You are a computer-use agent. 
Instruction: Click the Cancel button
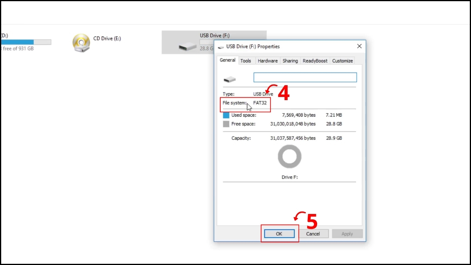[313, 234]
